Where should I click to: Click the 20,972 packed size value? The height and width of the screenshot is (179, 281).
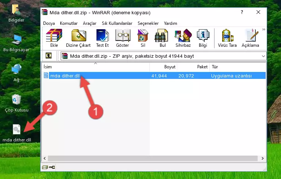click(186, 76)
